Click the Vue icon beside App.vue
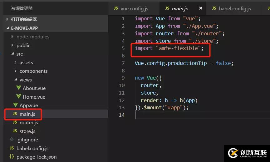270x162 pixels. (x=16, y=105)
